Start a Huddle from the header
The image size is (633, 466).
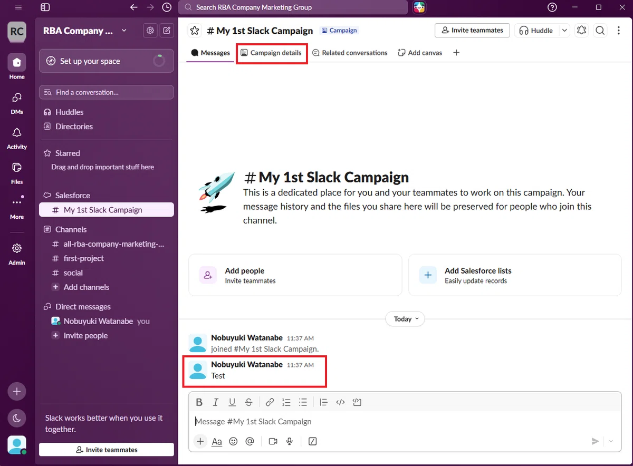536,31
